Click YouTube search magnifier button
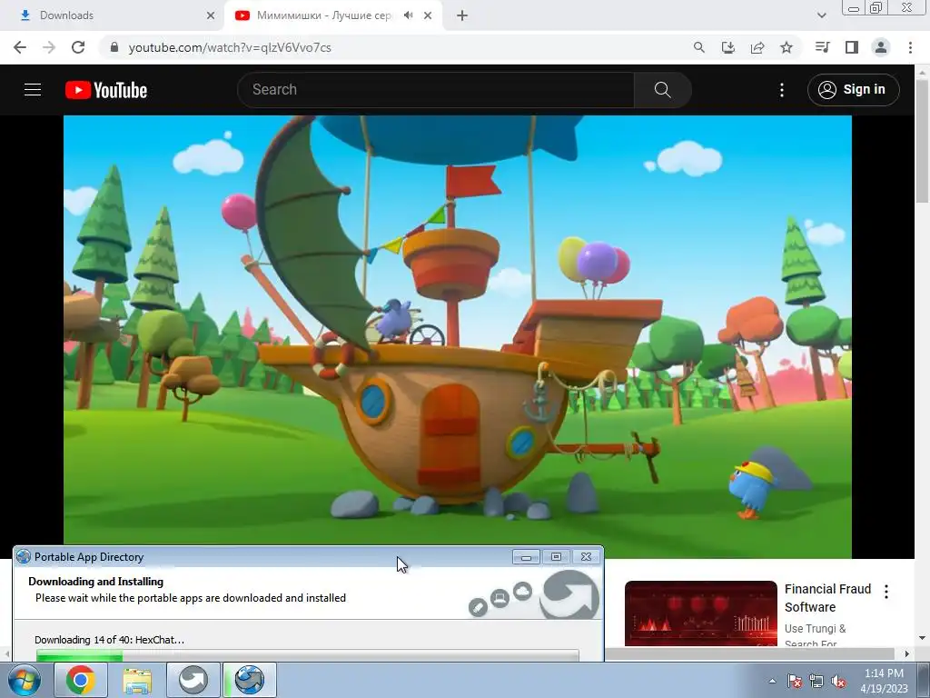Image resolution: width=930 pixels, height=698 pixels. click(x=662, y=90)
